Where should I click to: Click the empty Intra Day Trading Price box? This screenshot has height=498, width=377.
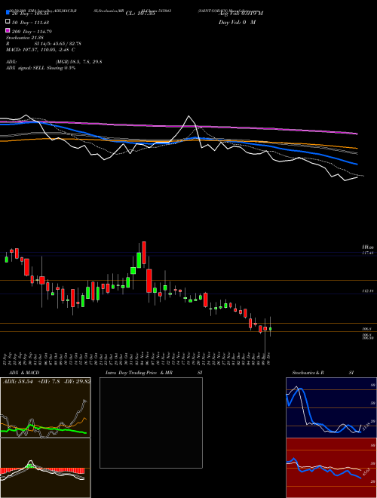pyautogui.click(x=151, y=423)
